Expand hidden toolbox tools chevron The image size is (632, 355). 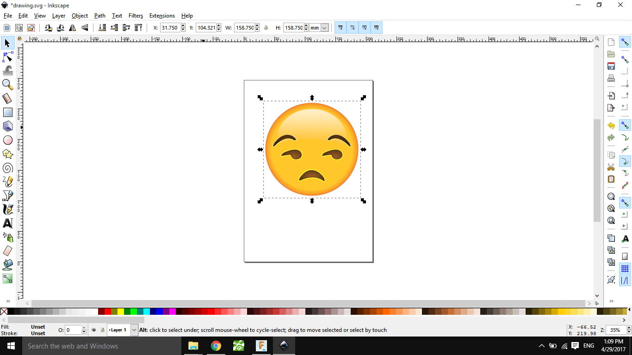pos(8,301)
